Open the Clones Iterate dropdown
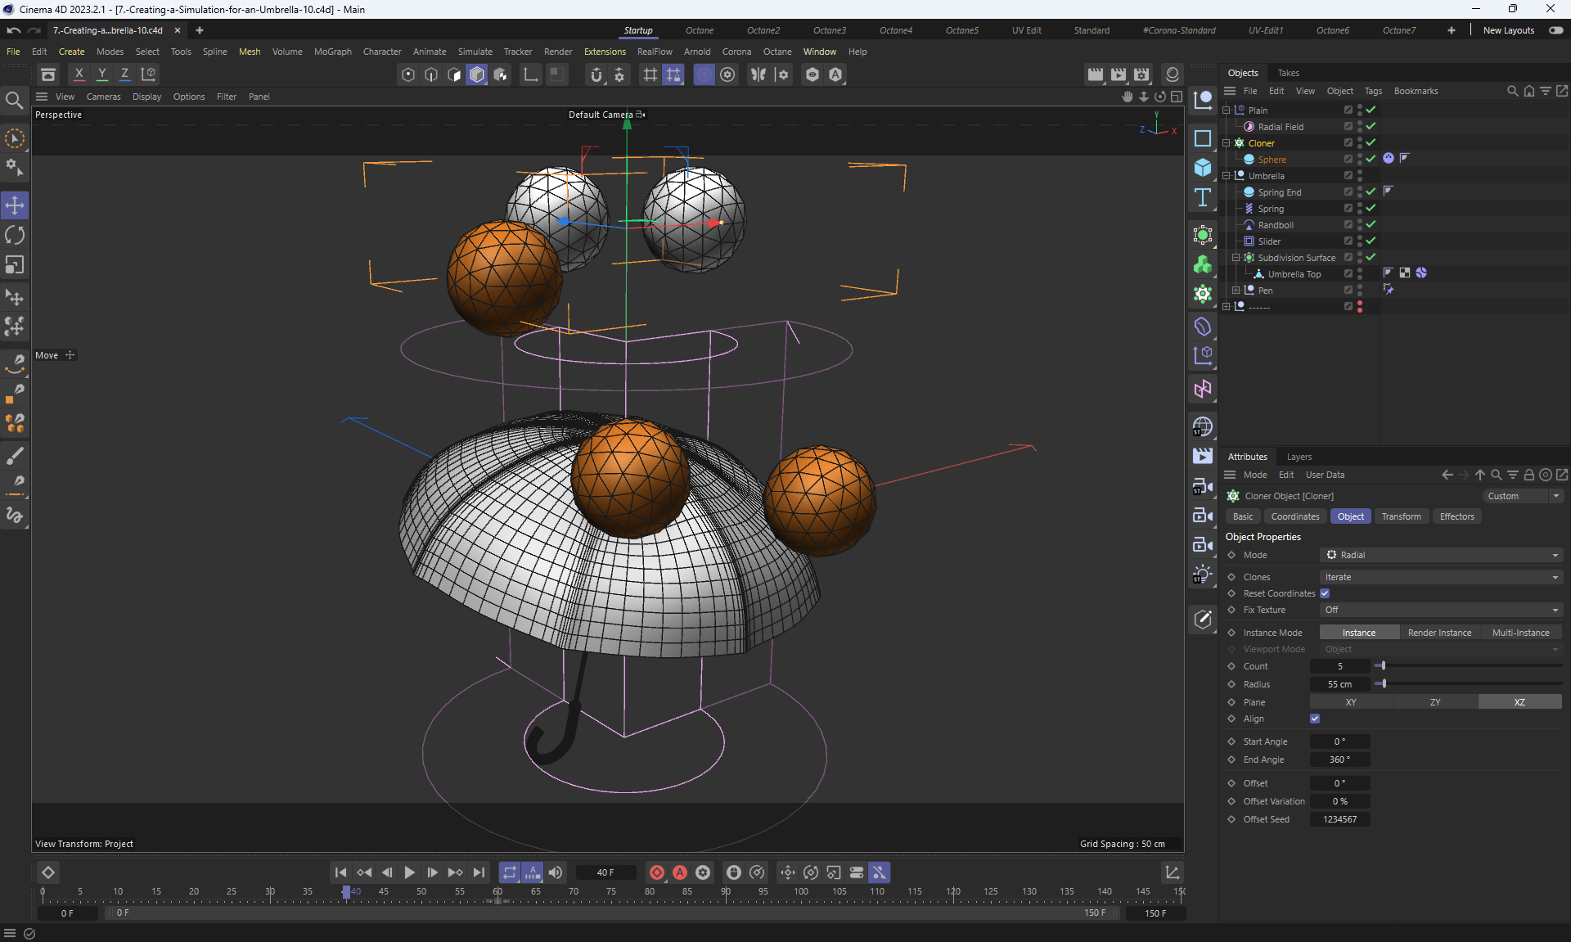1571x942 pixels. click(x=1440, y=577)
